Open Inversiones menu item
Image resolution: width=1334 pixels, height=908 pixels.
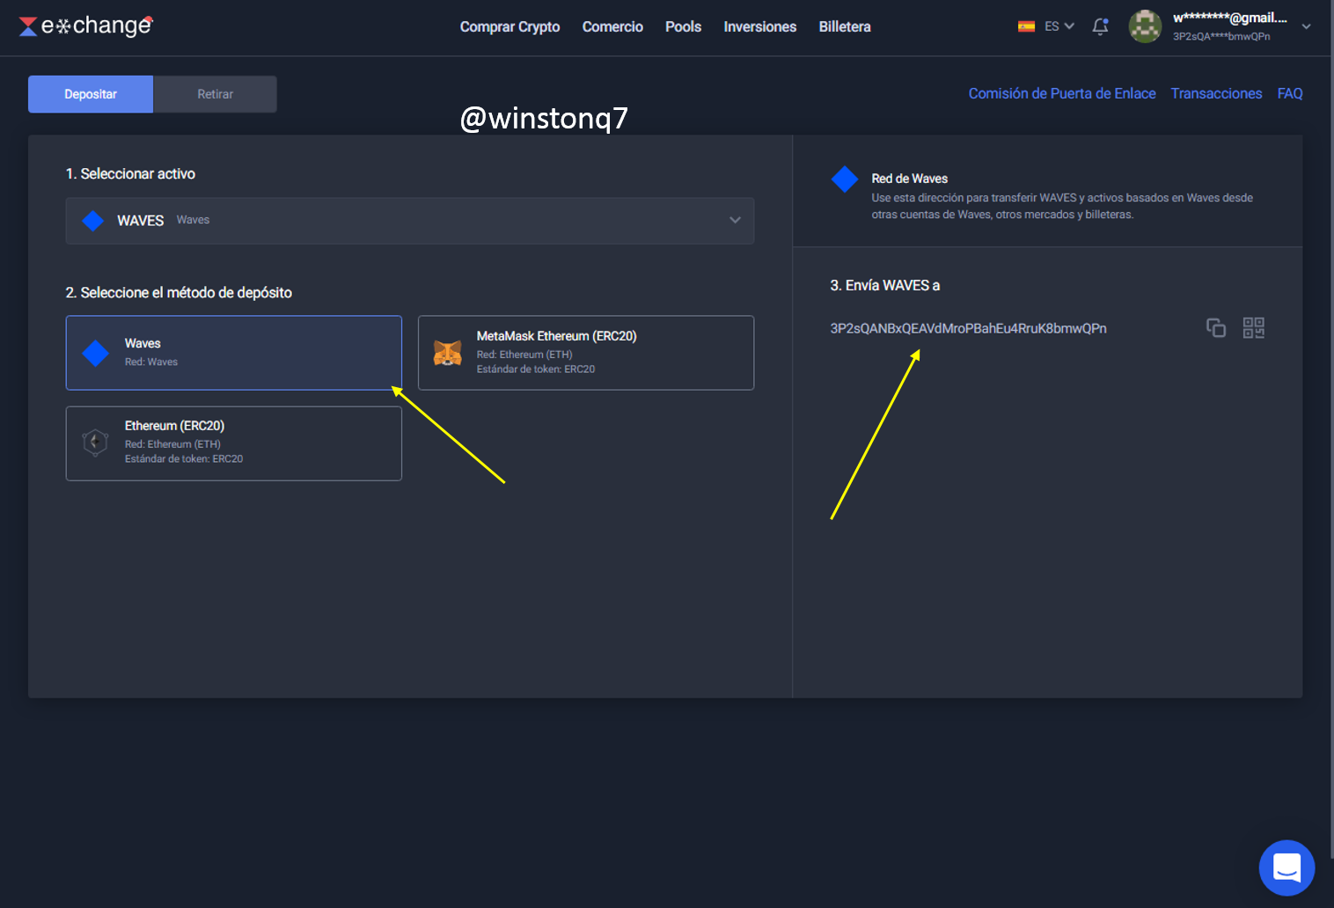click(760, 26)
